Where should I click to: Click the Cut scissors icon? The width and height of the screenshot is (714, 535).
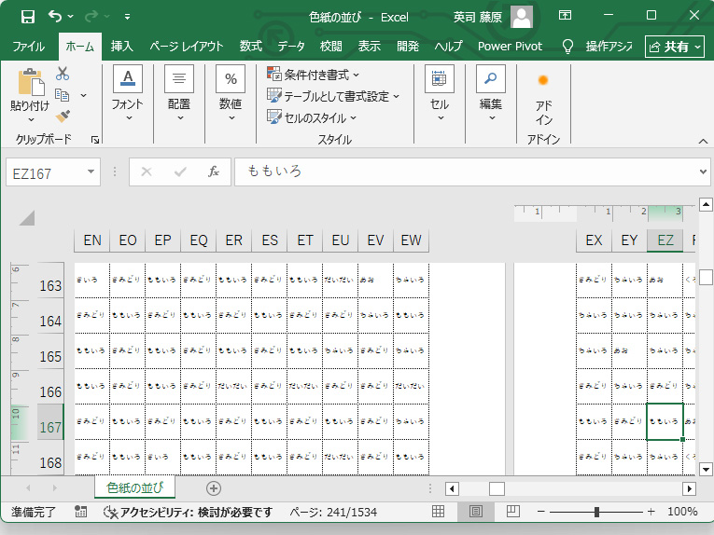(63, 74)
